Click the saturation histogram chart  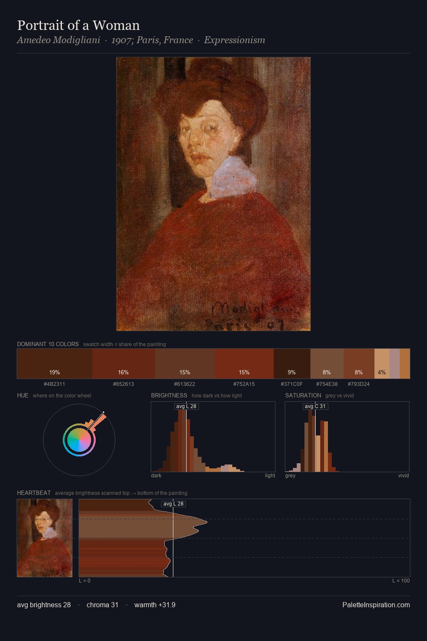click(347, 437)
